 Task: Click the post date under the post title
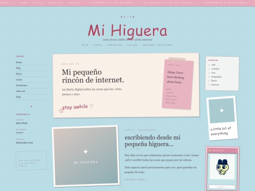tap(132, 149)
